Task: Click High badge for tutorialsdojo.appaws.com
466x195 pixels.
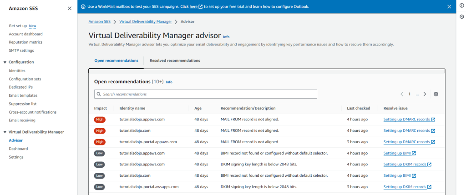Action: tap(100, 119)
